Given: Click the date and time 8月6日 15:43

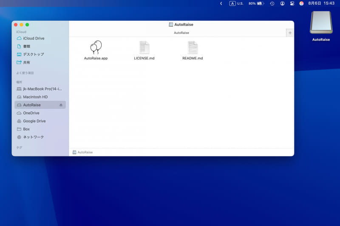Looking at the screenshot, I should (321, 3).
